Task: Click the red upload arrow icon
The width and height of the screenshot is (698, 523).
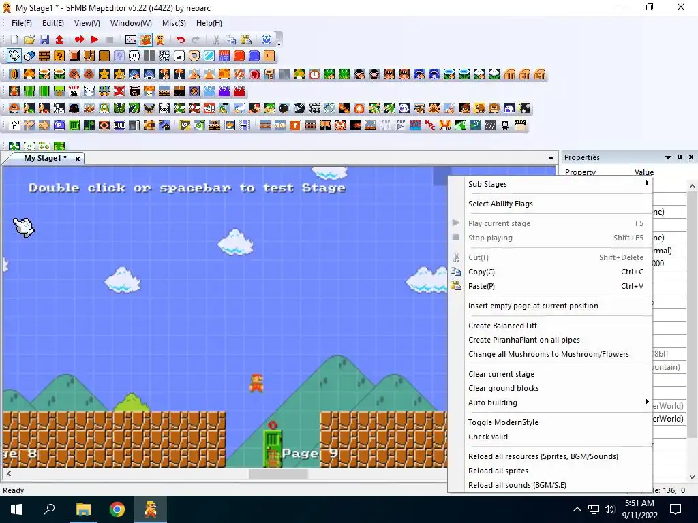Action: pos(59,39)
